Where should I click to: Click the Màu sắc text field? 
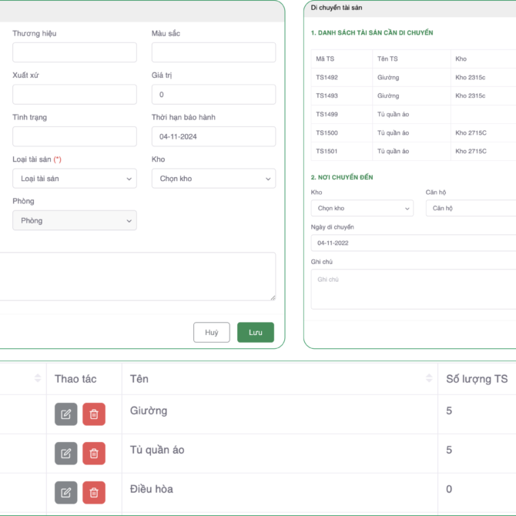pyautogui.click(x=213, y=52)
